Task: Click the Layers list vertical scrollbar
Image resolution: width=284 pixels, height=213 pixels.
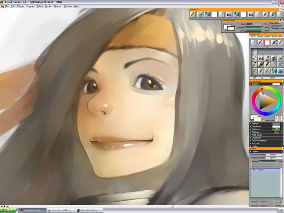Action: pyautogui.click(x=281, y=183)
